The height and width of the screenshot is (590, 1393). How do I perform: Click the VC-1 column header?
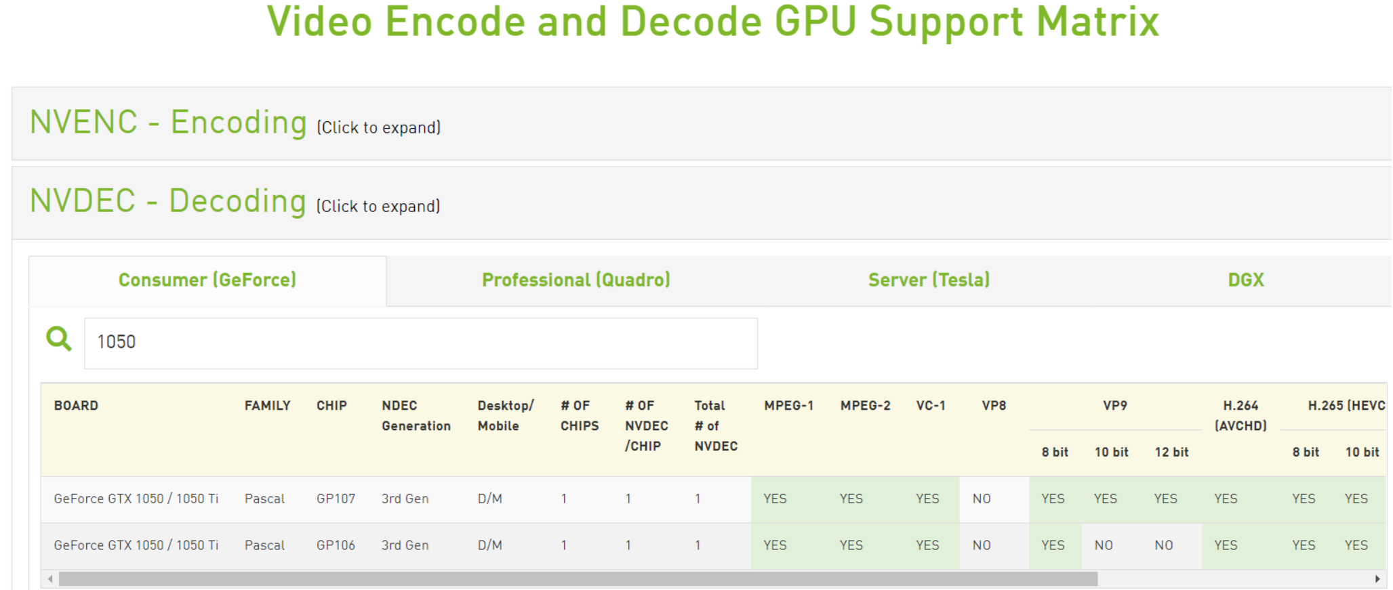tap(931, 406)
